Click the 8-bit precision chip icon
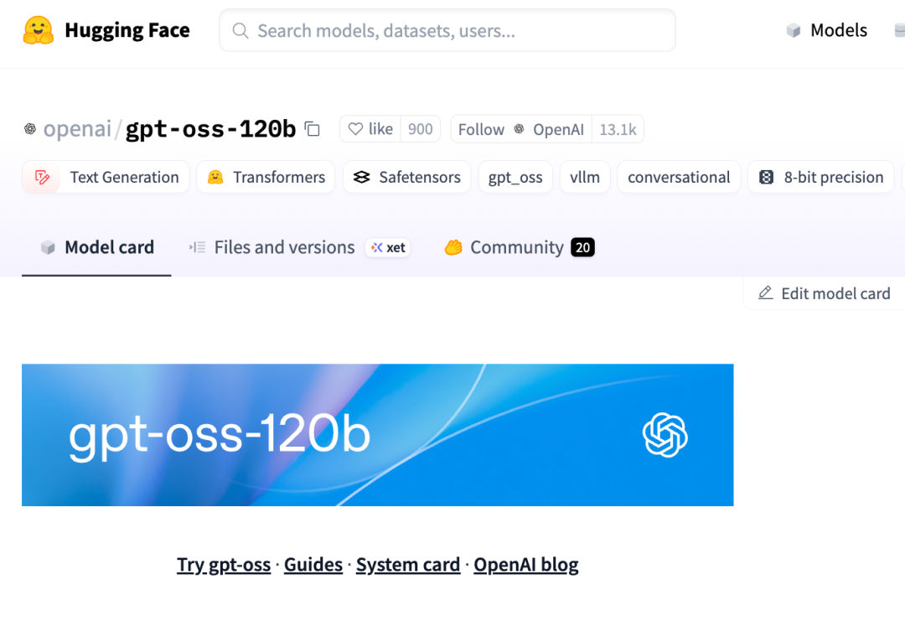The width and height of the screenshot is (905, 626). click(x=766, y=178)
